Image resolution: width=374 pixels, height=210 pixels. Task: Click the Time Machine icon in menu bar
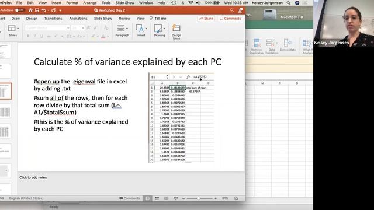pos(174,3)
